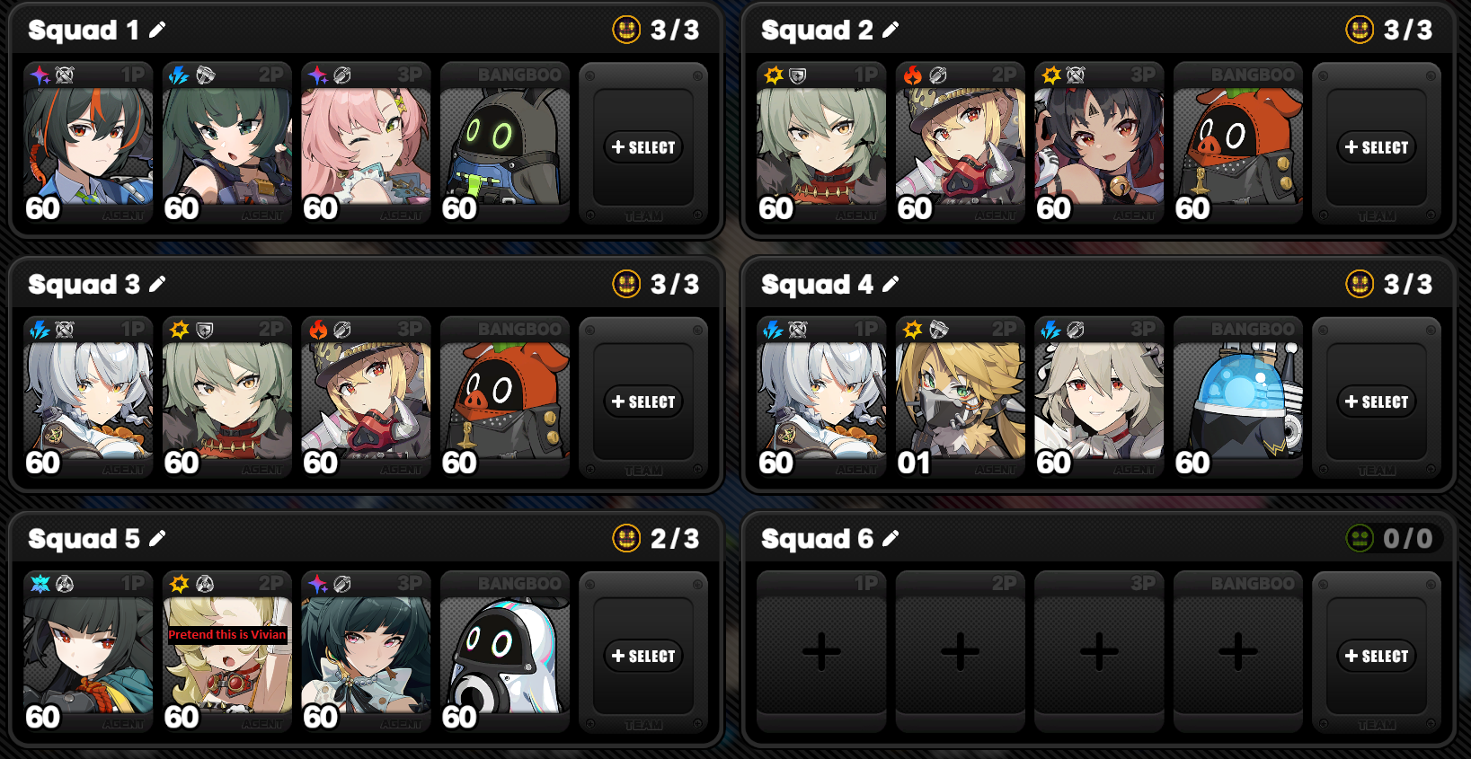This screenshot has width=1471, height=759.
Task: Add agent to Squad 6 1P slot
Action: [x=821, y=651]
